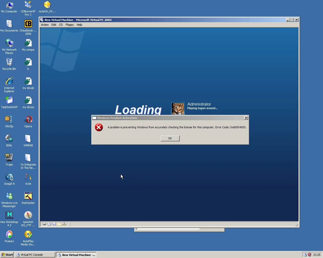Select the BSNL desktop icon
This screenshot has height=258, width=323.
tap(9, 141)
